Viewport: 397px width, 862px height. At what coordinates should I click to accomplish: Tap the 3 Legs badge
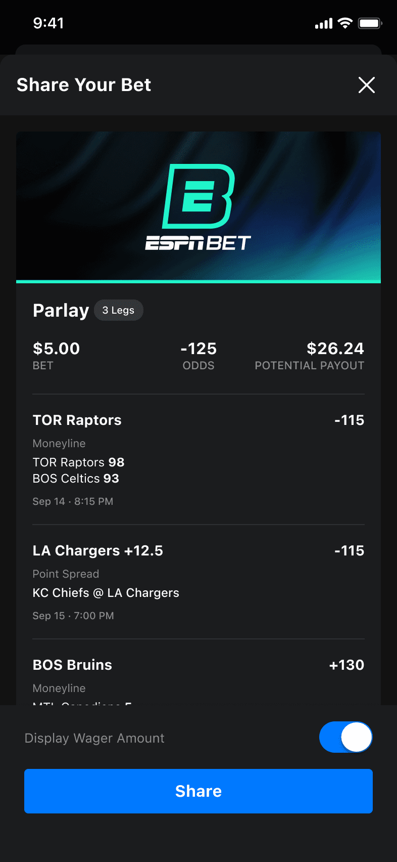[x=119, y=310]
